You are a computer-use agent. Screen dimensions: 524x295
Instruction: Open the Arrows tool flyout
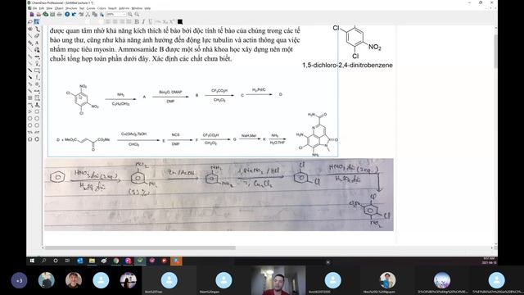pyautogui.click(x=37, y=57)
